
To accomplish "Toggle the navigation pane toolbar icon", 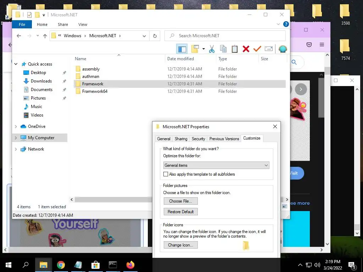I will [x=182, y=49].
